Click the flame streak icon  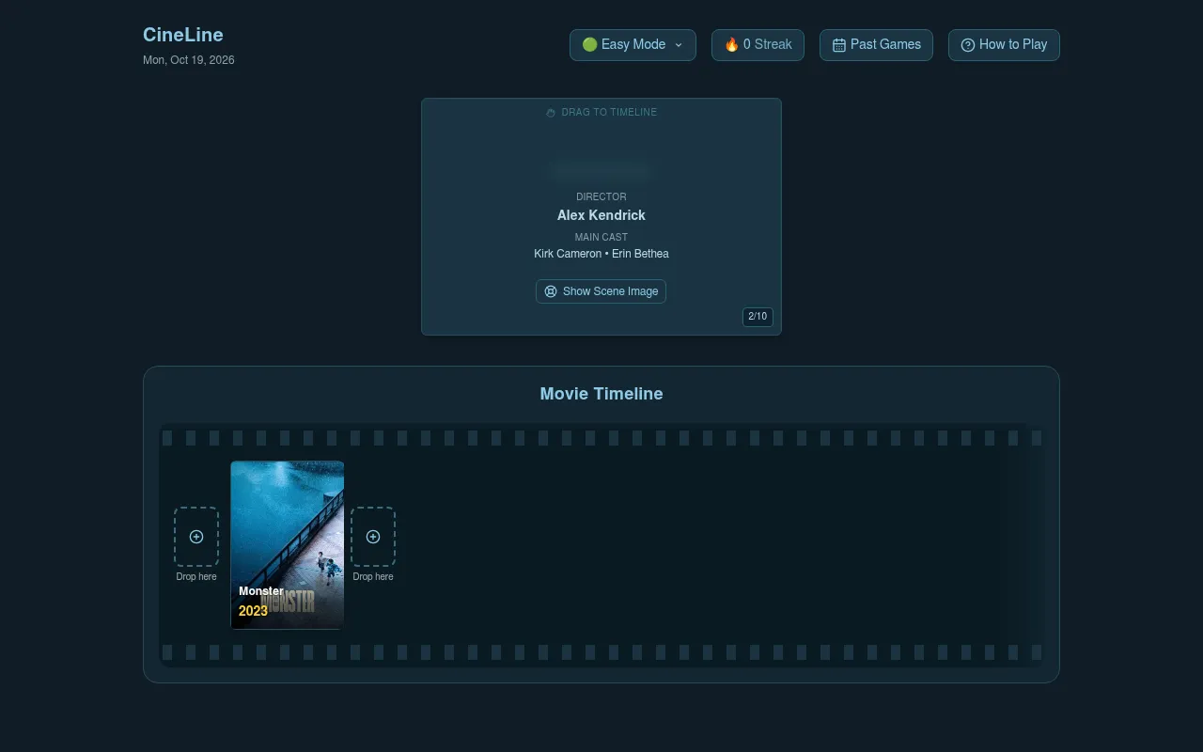pyautogui.click(x=731, y=44)
